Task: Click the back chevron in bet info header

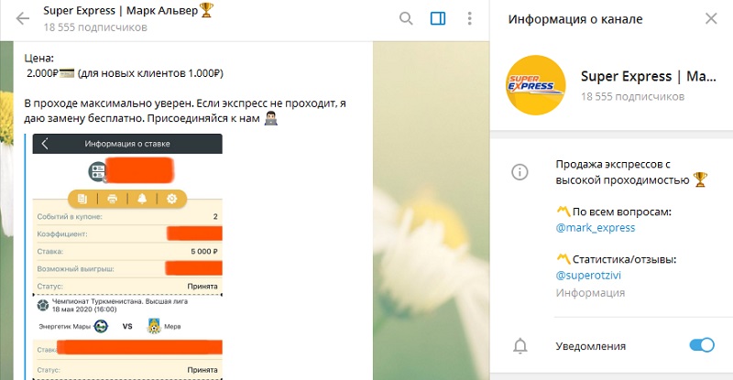Action: click(45, 144)
